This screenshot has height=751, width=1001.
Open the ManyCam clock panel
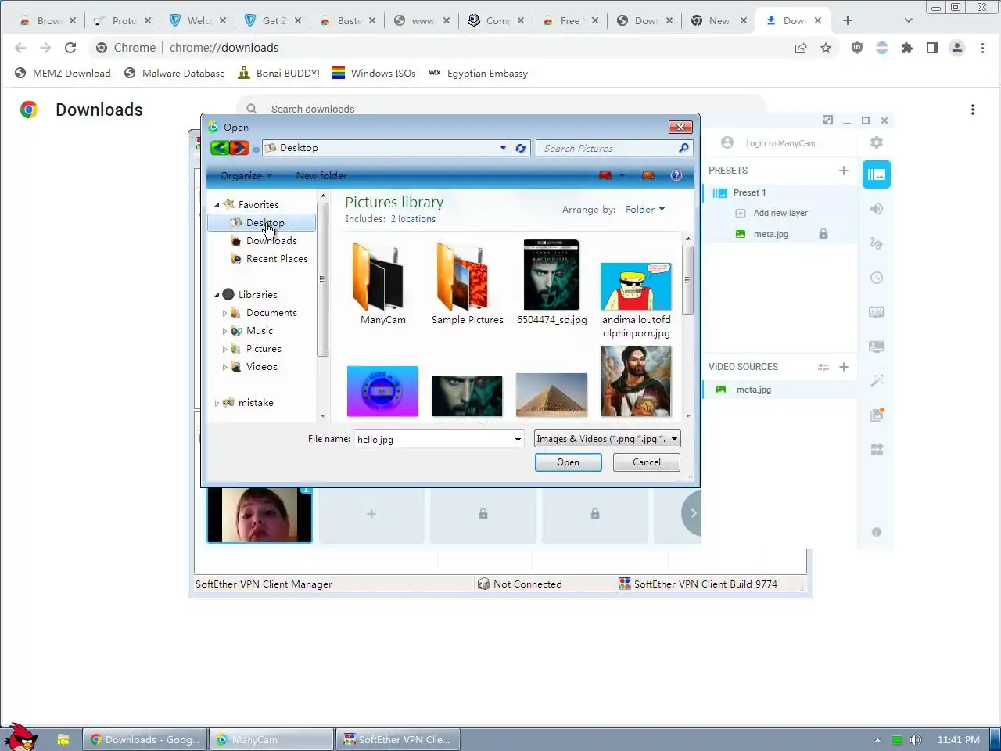tap(877, 278)
